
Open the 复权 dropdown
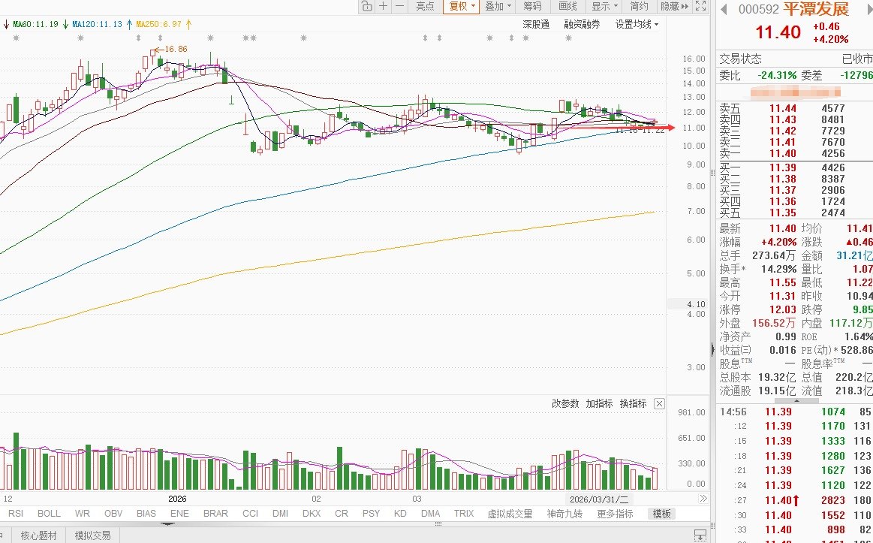461,6
